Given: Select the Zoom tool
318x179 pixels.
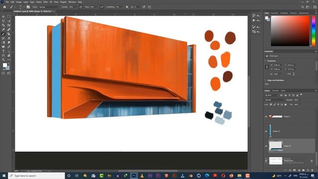Looking at the screenshot, I should [x=3, y=60].
